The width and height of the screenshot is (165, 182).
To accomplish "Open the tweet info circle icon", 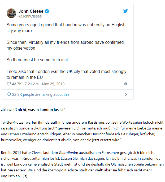I will point(126,84).
